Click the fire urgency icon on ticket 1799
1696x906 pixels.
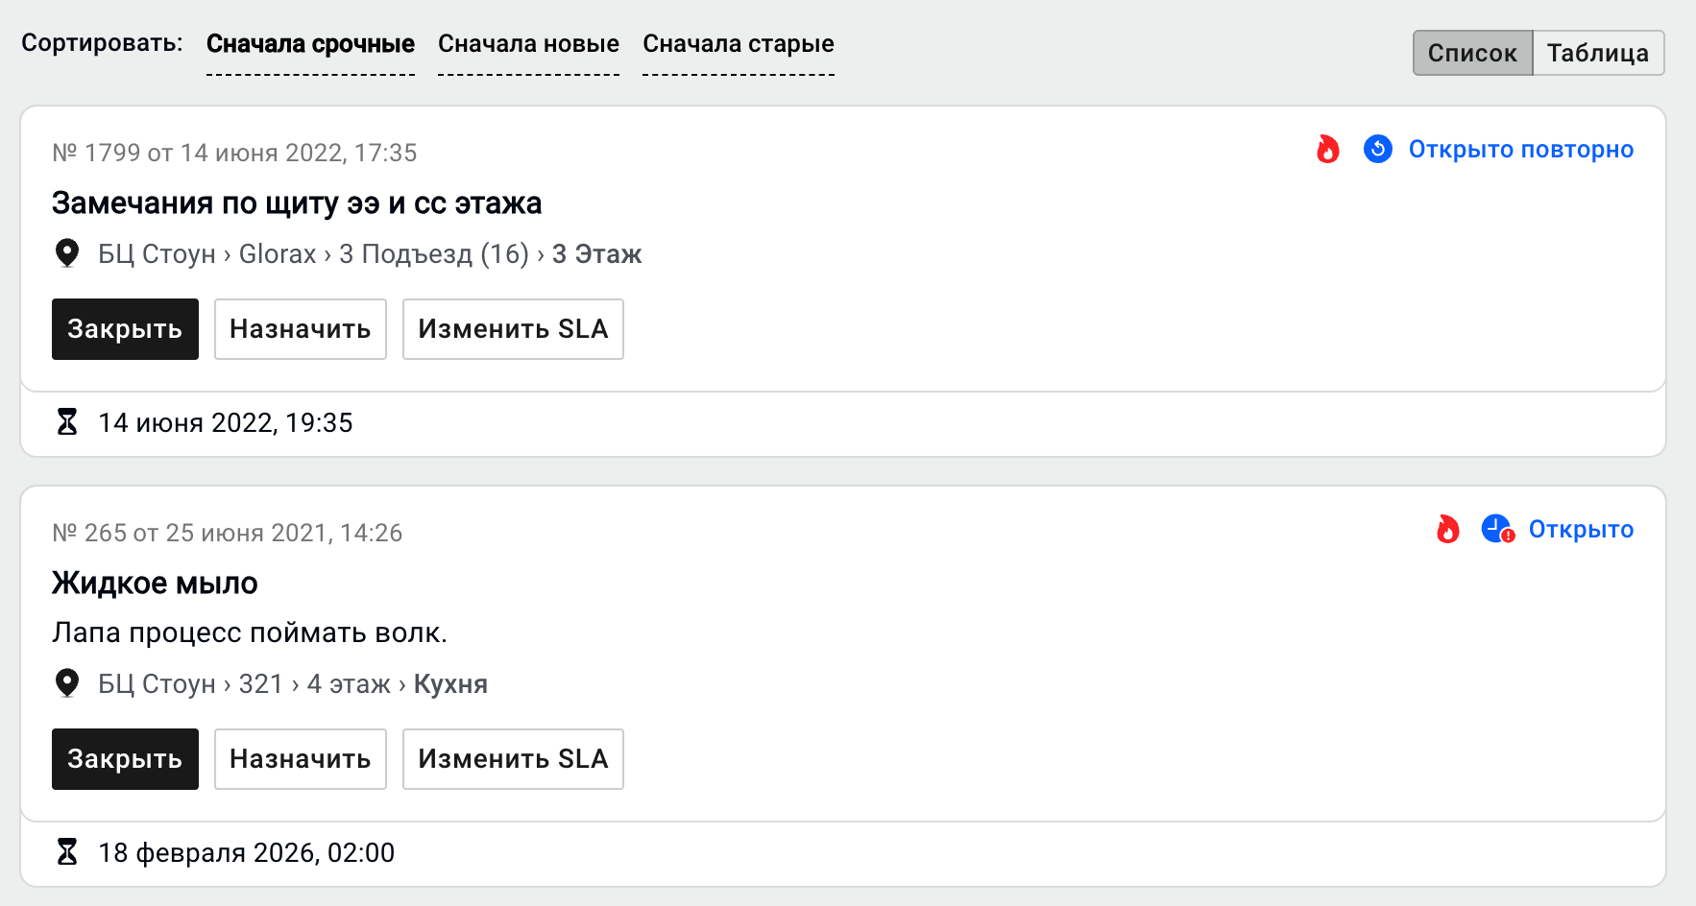(1328, 150)
